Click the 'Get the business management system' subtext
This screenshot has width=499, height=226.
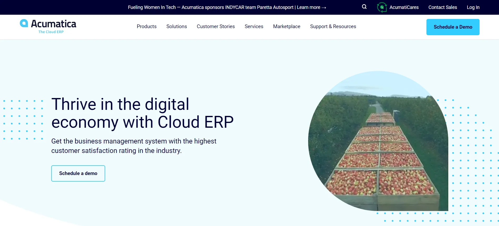pos(134,146)
